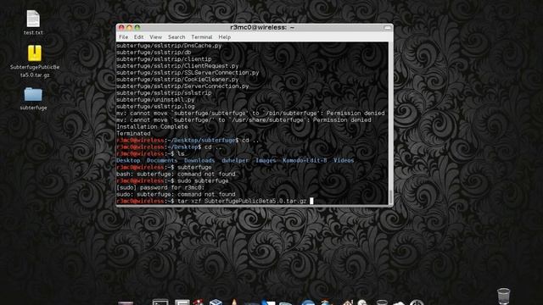The height and width of the screenshot is (305, 543).
Task: Click the 'Installation Complete' line in terminal
Action: pyautogui.click(x=152, y=127)
